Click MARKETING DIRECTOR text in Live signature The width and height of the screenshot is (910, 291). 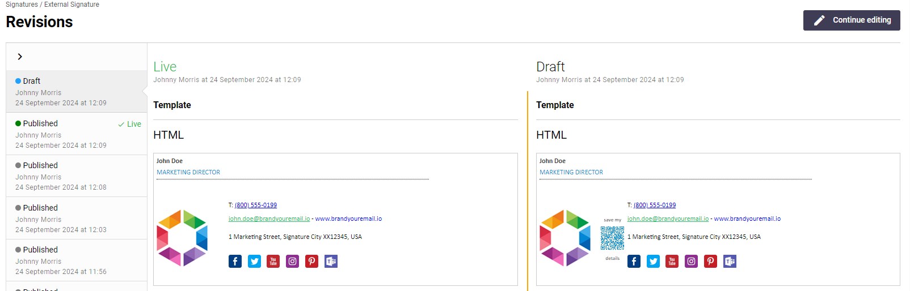pos(188,172)
